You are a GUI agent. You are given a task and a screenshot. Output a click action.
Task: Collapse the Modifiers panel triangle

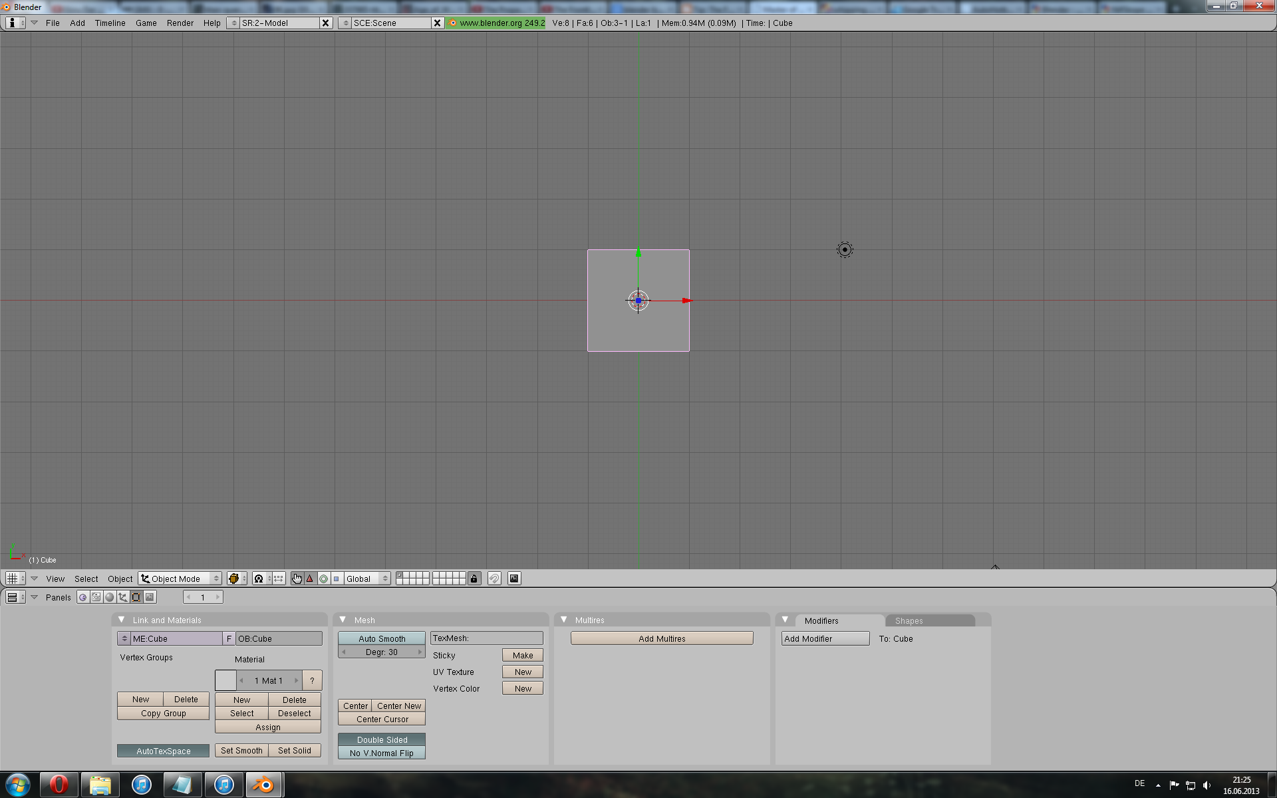(x=785, y=619)
